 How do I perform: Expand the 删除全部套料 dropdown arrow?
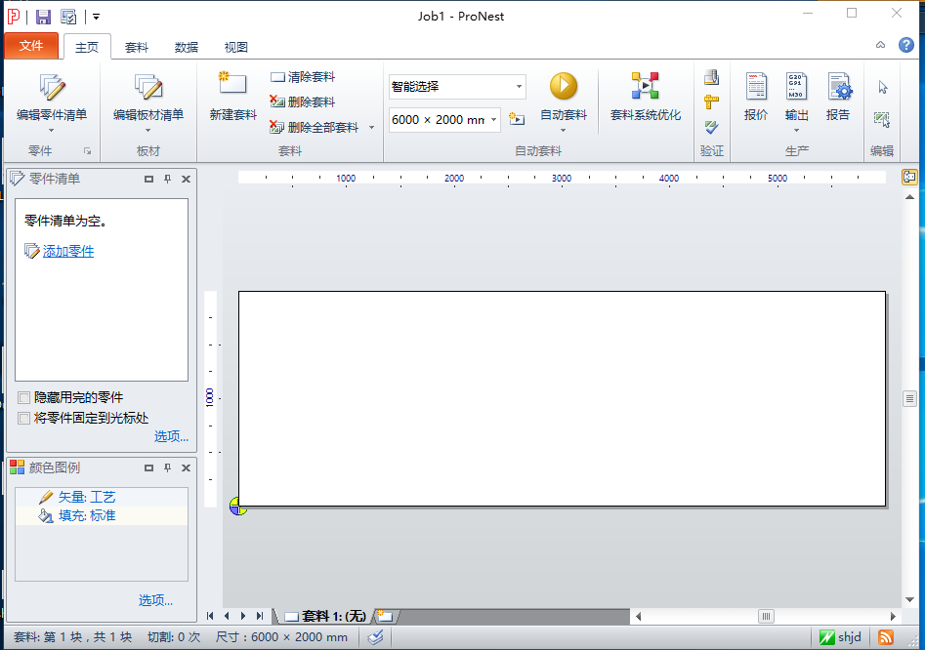(371, 128)
